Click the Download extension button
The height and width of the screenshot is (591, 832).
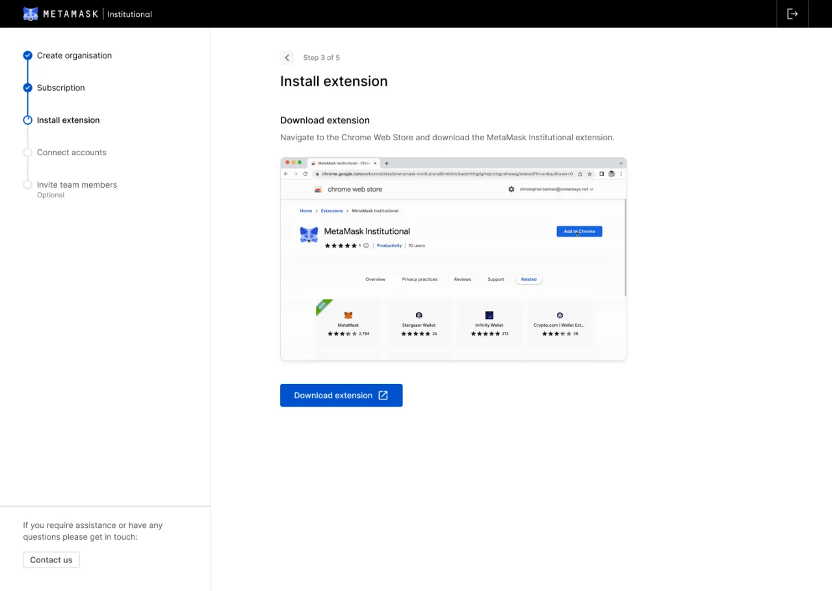coord(341,396)
